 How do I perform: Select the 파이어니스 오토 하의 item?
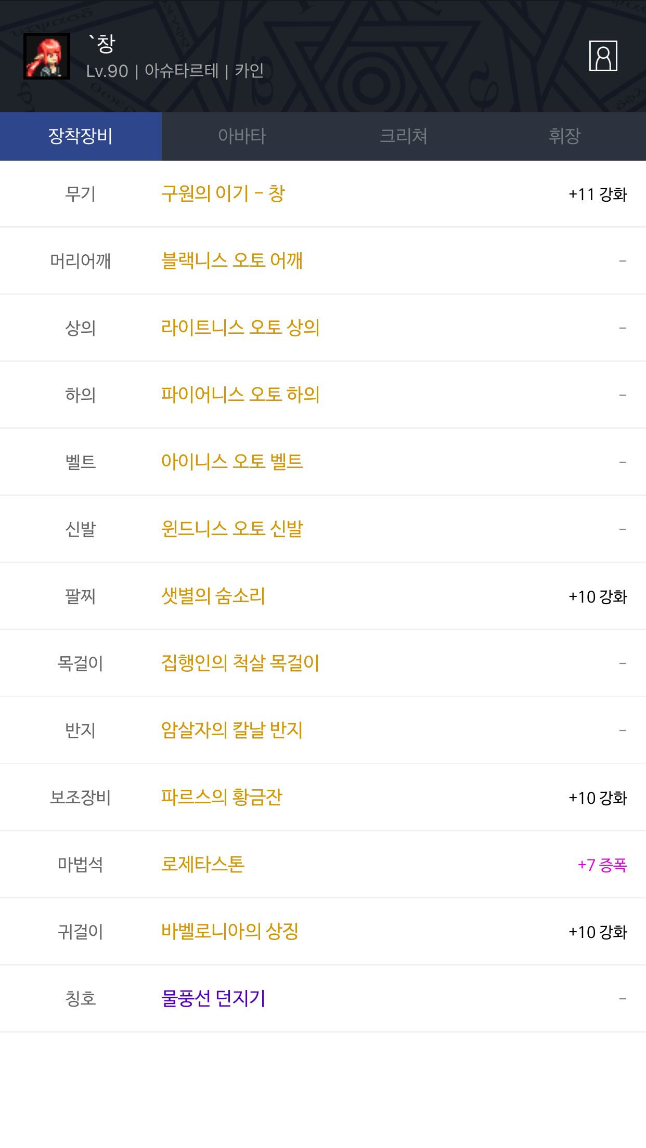240,395
